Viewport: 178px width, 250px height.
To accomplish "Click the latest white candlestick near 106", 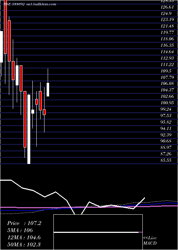I will [48, 90].
